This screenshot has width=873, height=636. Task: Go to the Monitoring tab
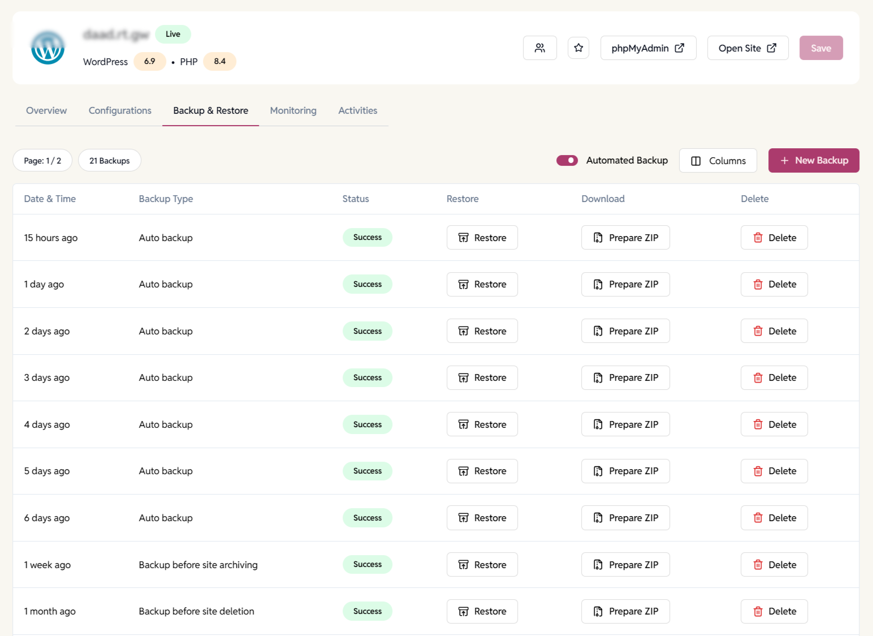[x=293, y=110]
